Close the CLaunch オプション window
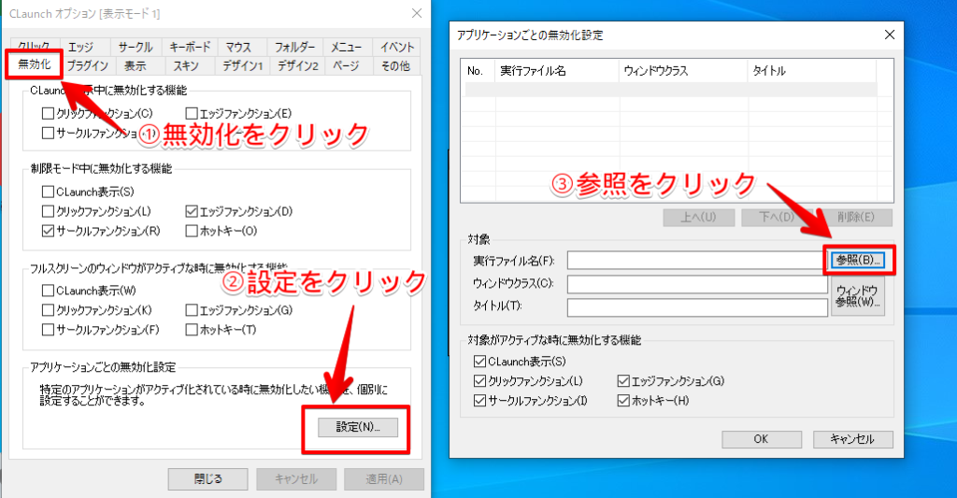Image resolution: width=957 pixels, height=498 pixels. 417,13
